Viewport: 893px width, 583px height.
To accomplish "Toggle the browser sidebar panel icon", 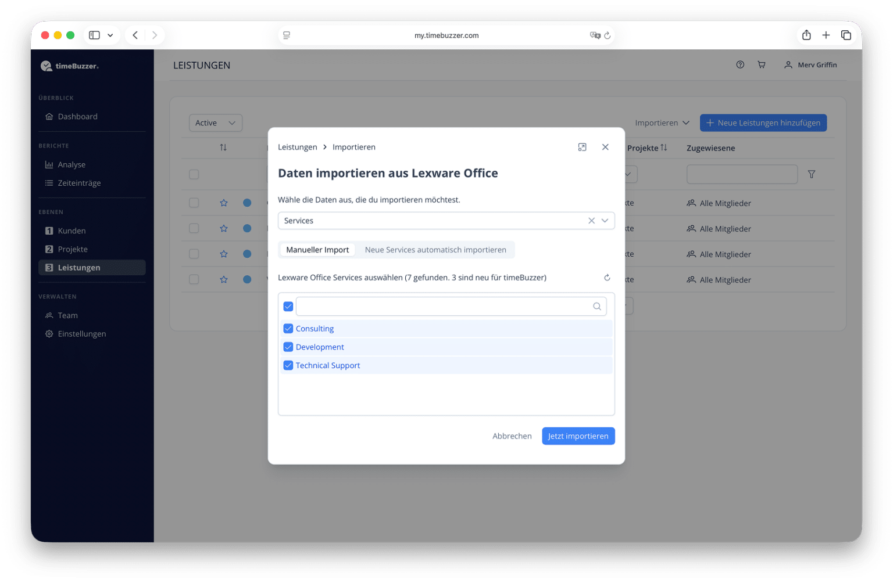I will 94,35.
